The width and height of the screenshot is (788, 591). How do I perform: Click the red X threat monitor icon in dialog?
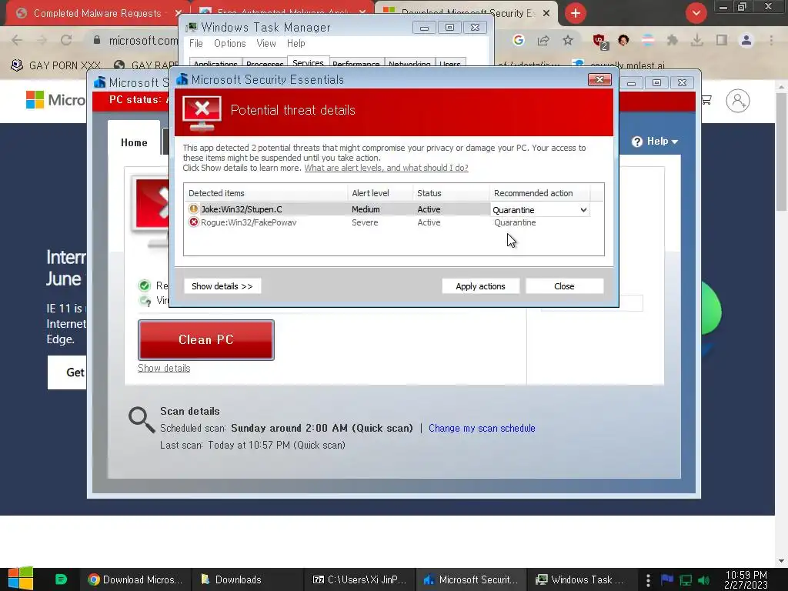(x=202, y=112)
